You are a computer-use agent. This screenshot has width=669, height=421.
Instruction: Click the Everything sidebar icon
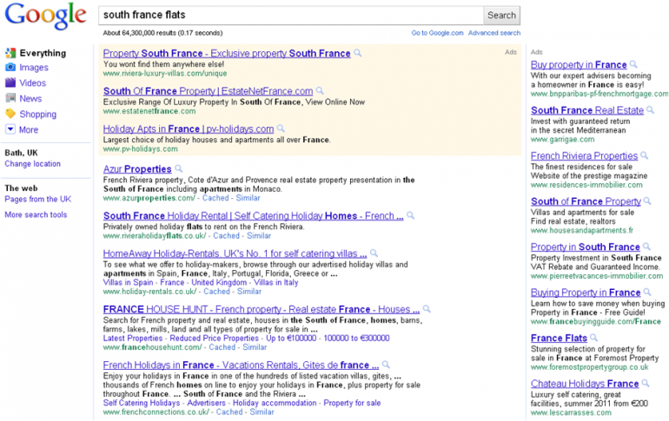click(x=10, y=53)
